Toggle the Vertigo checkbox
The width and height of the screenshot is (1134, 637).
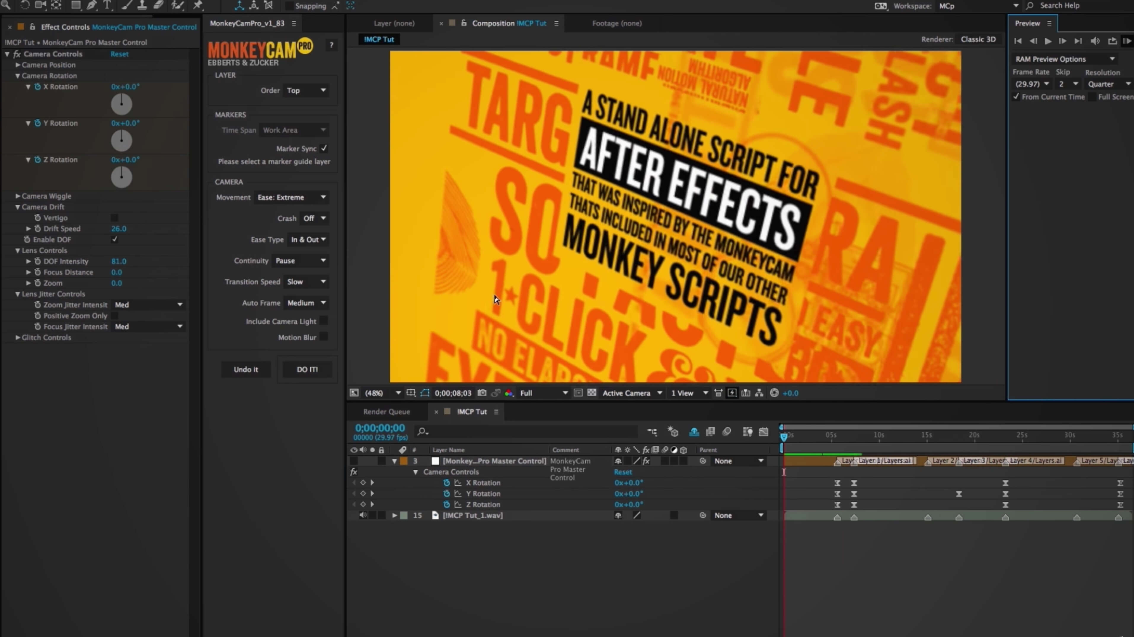[114, 218]
